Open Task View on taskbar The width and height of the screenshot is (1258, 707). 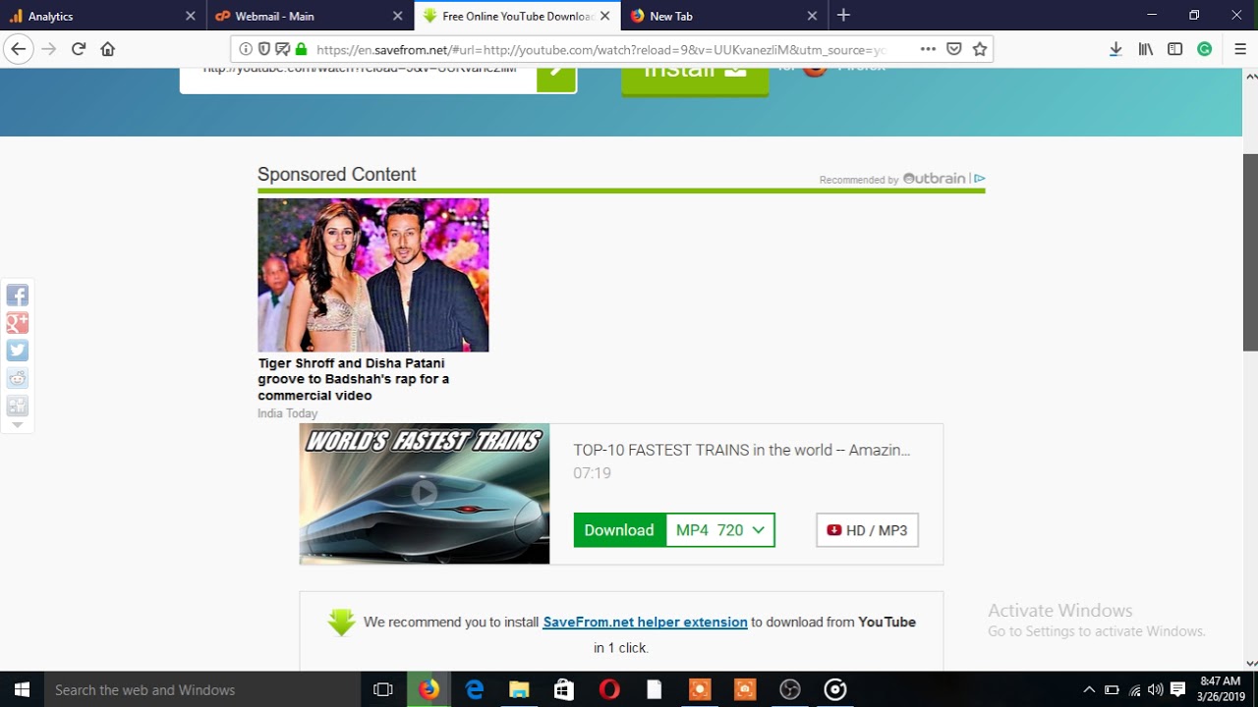[383, 689]
